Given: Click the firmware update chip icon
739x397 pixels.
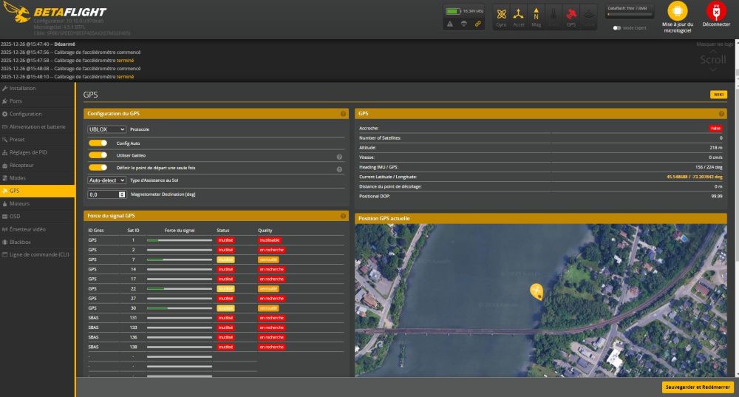Looking at the screenshot, I should pos(677,11).
